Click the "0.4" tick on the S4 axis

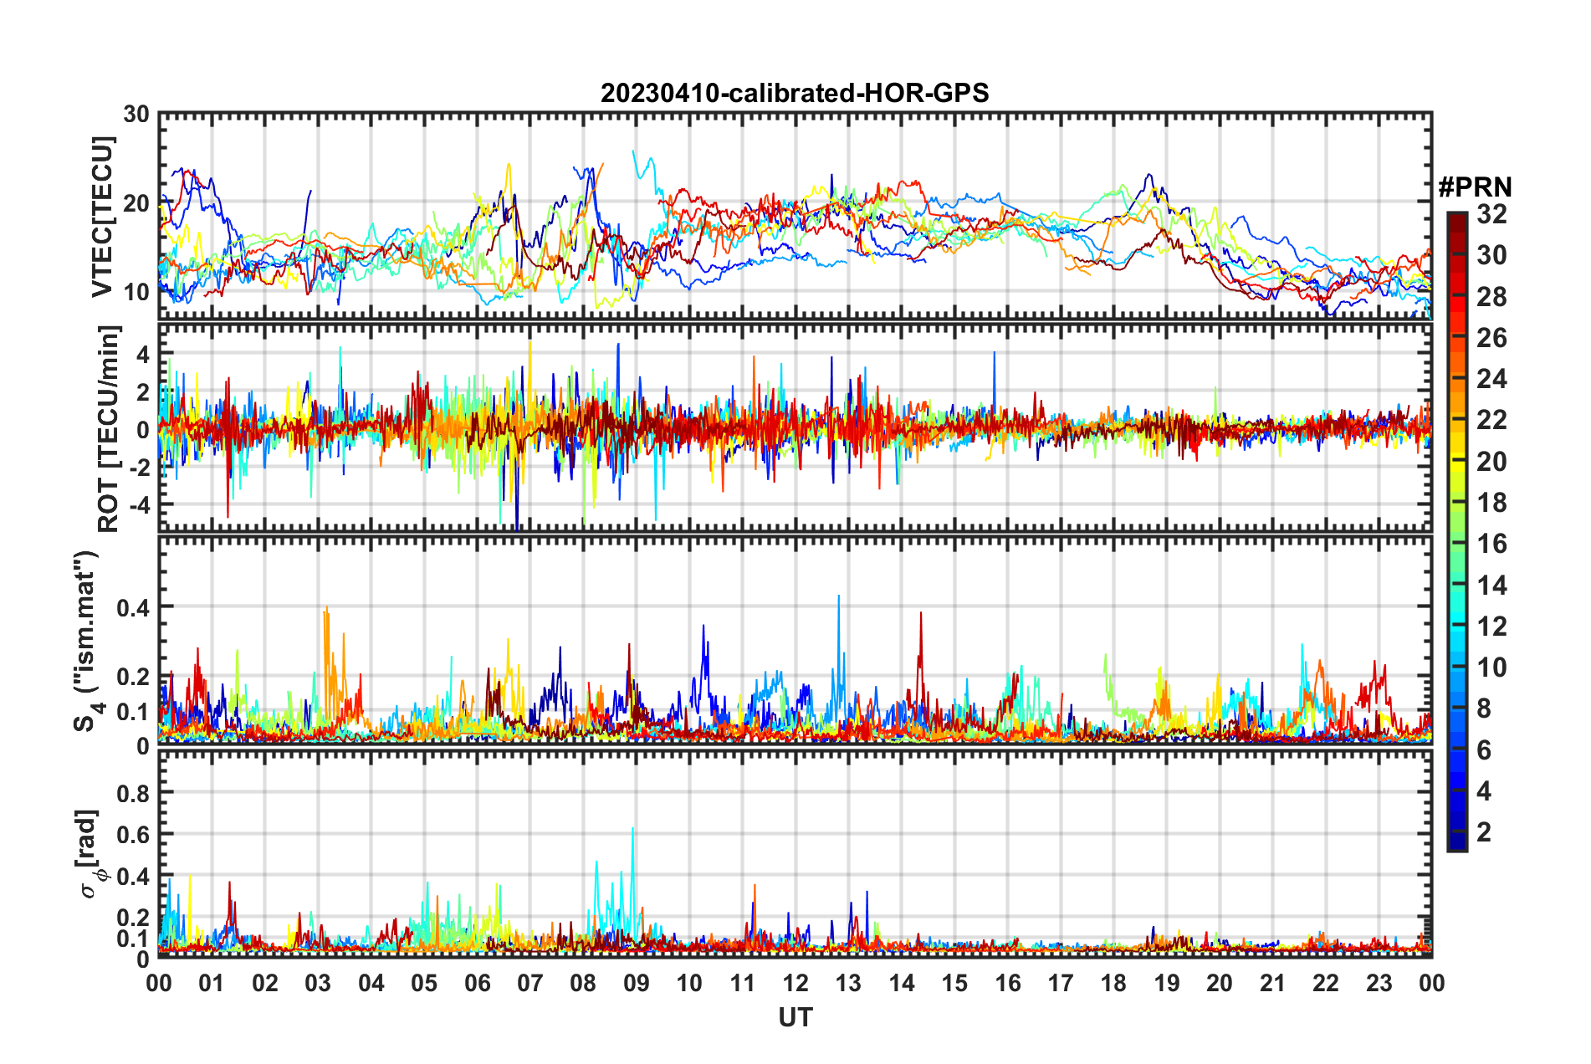(133, 607)
